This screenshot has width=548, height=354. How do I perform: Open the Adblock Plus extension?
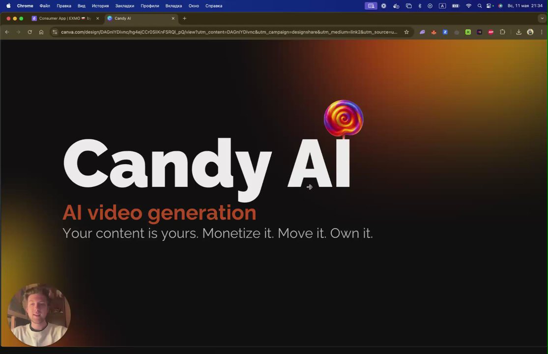tap(491, 32)
